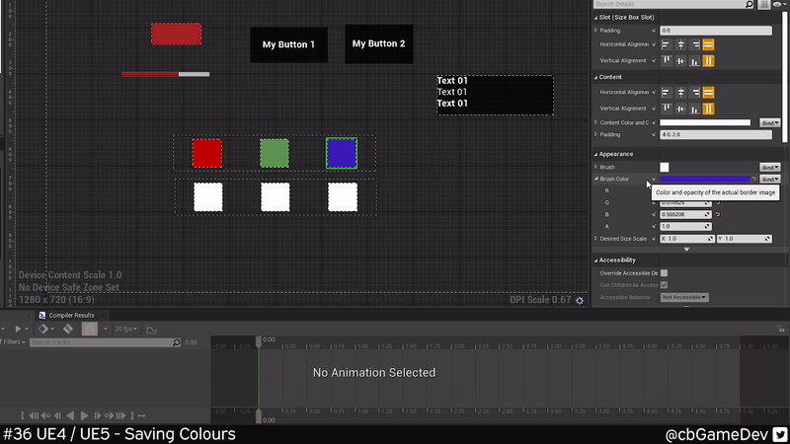Viewport: 790px width, 444px height.
Task: Reset Brush Color to default arrow
Action: tap(753, 179)
